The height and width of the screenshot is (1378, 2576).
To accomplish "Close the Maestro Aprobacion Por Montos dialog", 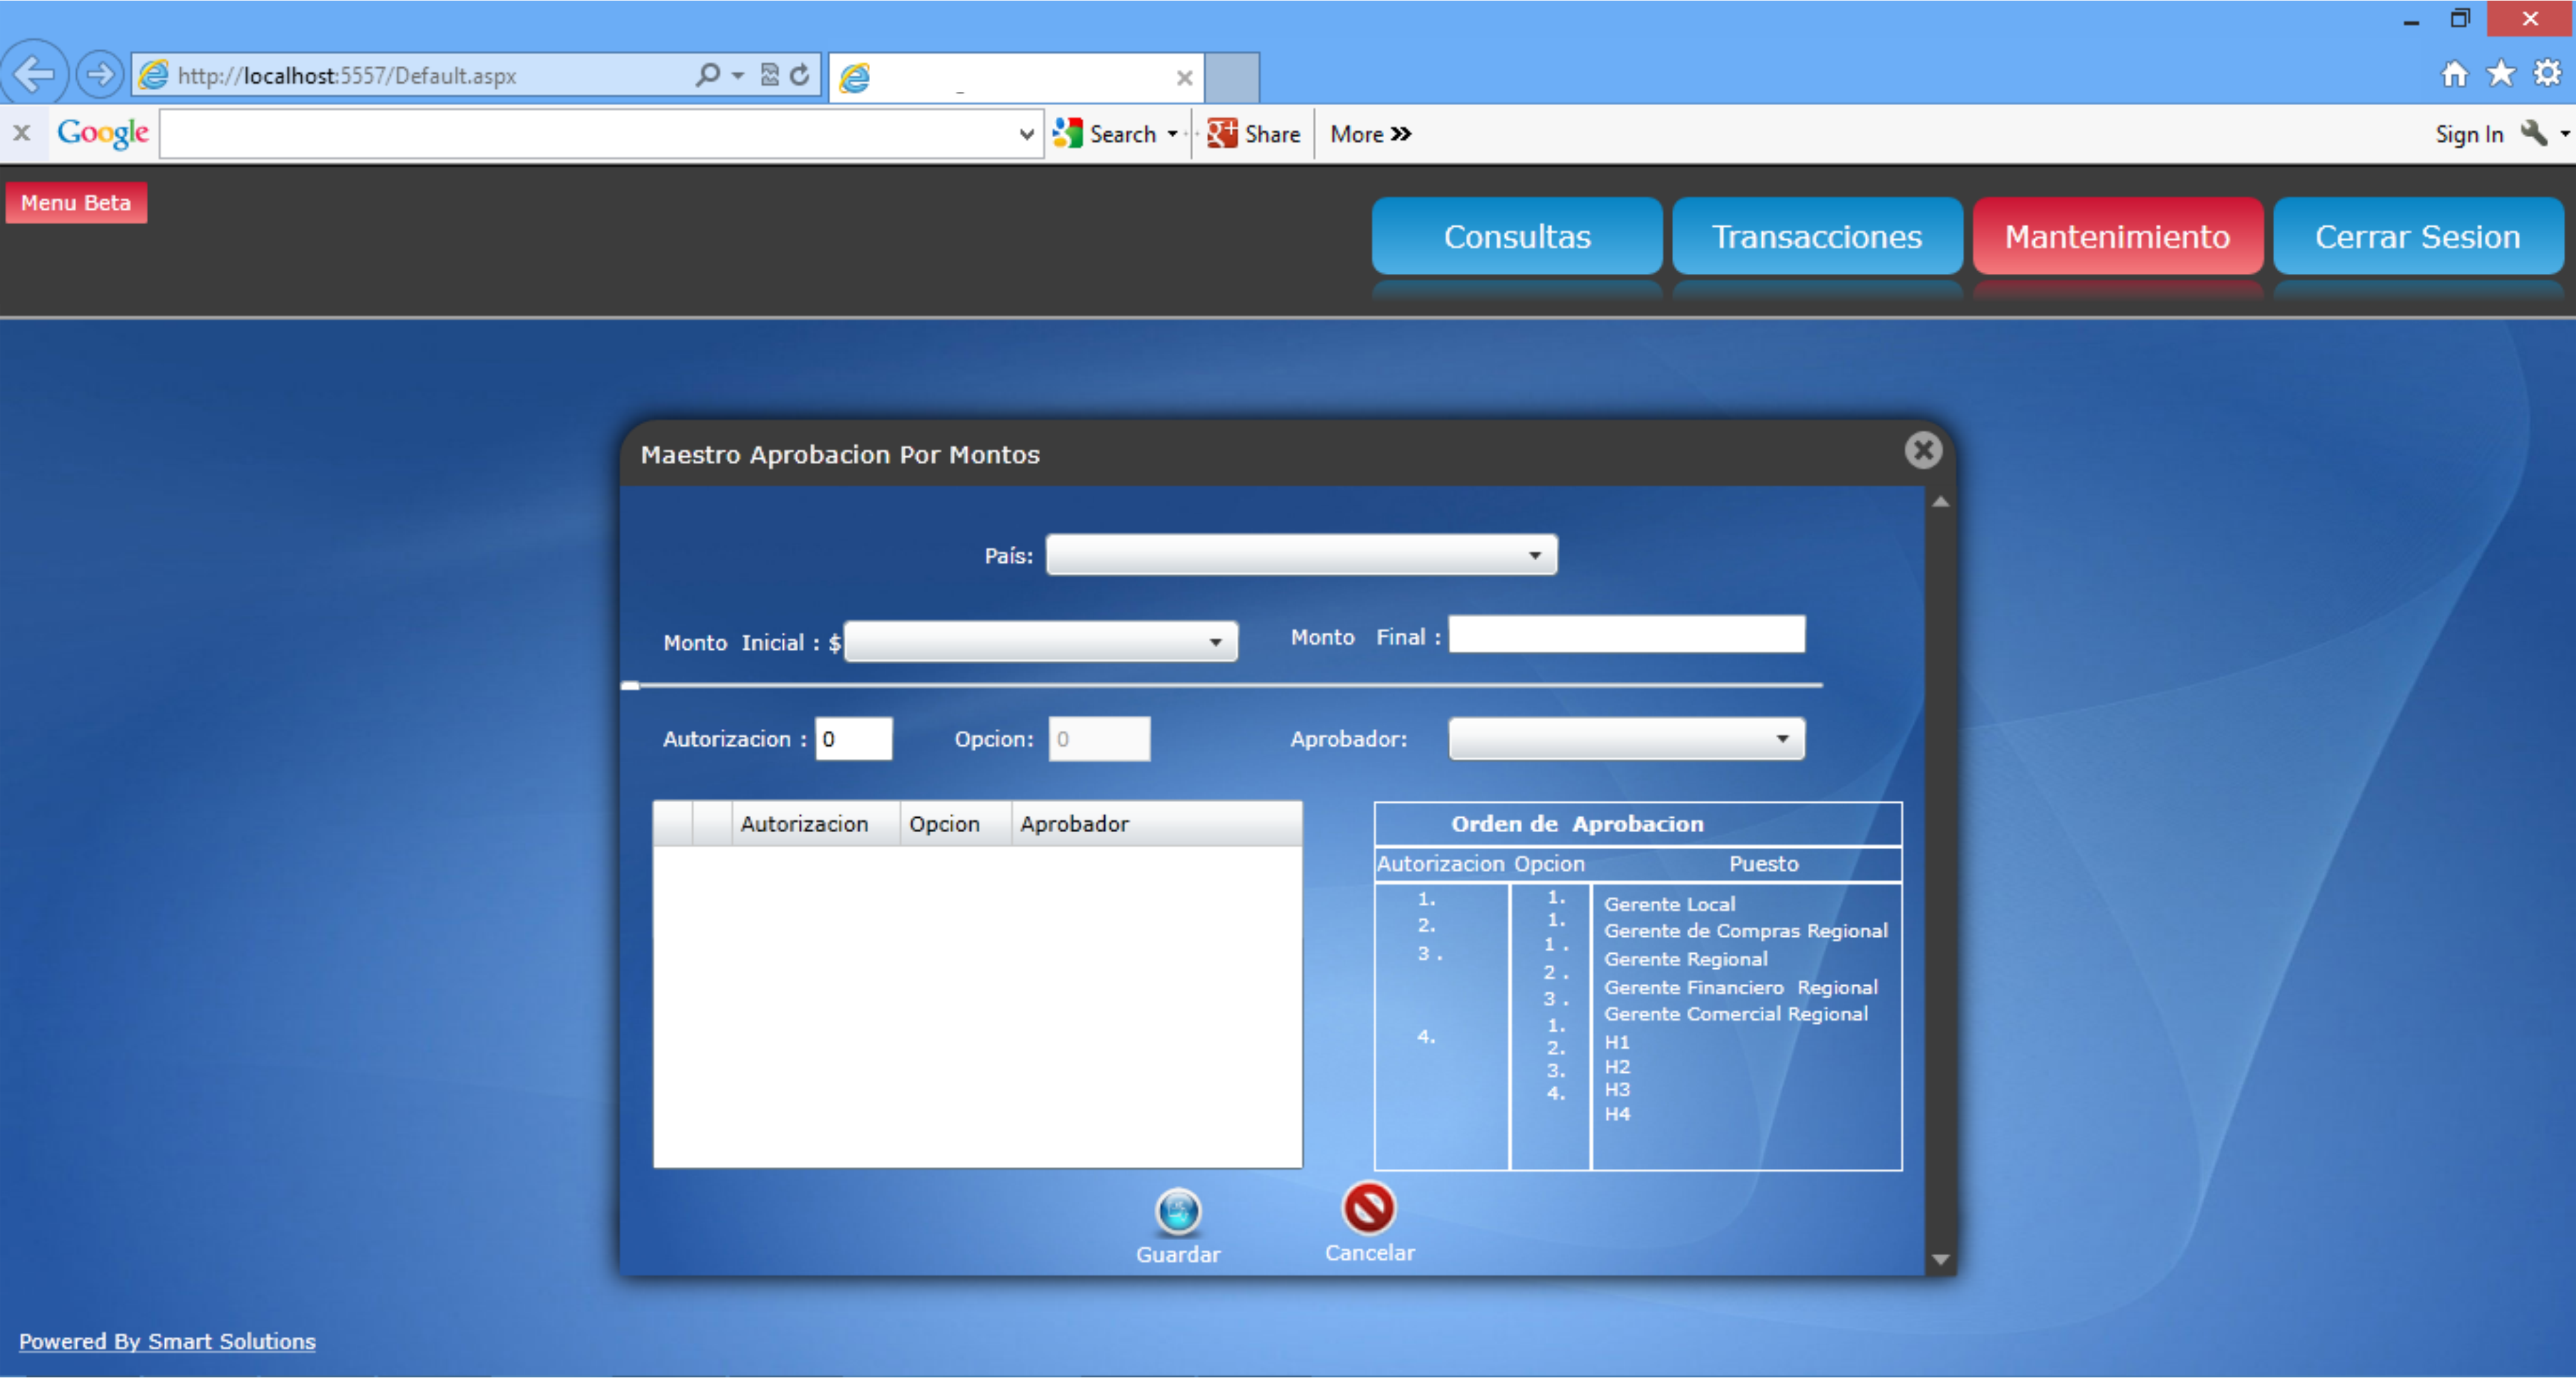I will coord(1922,450).
